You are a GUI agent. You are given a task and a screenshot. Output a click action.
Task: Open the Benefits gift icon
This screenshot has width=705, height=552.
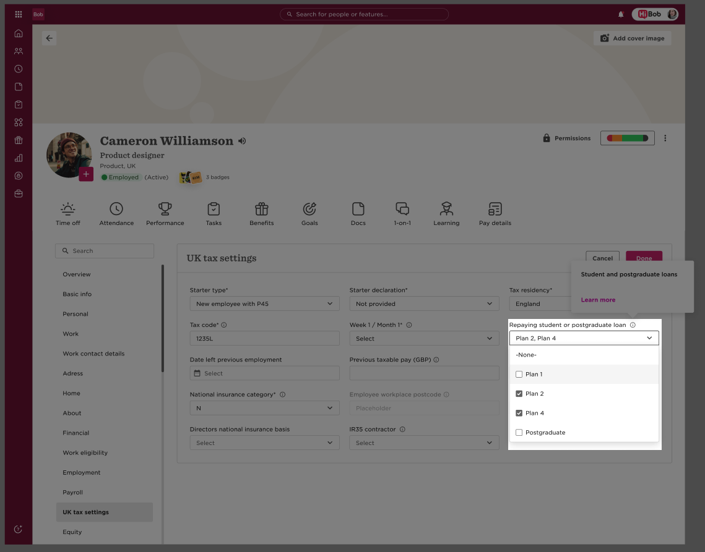pyautogui.click(x=262, y=209)
